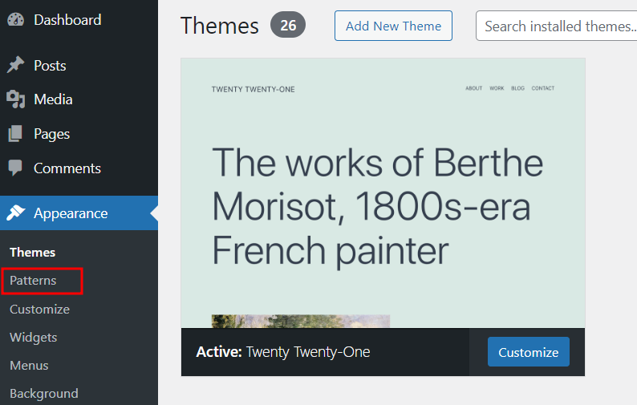
Task: Click the Dashboard text label
Action: coord(67,20)
